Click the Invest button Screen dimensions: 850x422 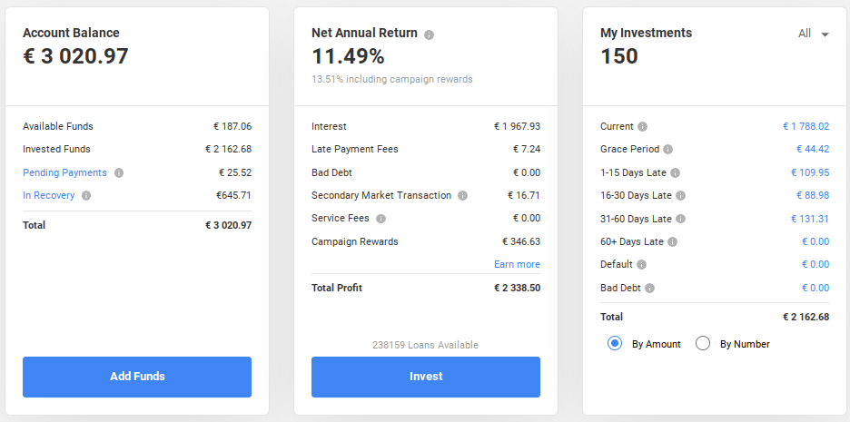click(x=426, y=377)
